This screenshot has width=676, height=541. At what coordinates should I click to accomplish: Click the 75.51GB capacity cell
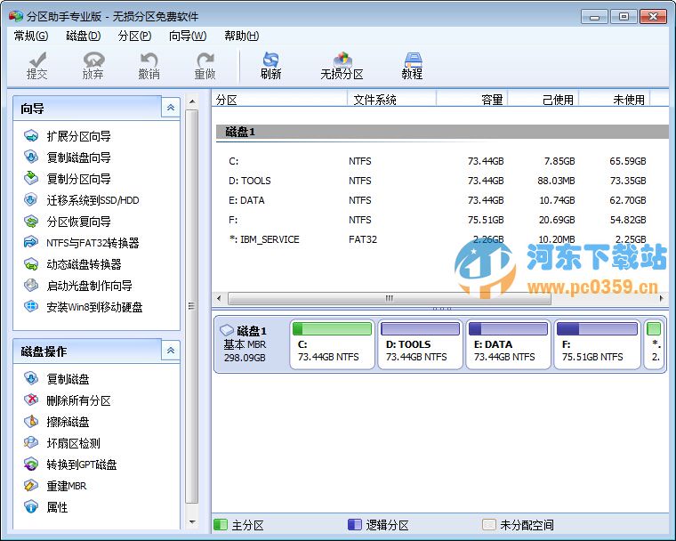click(486, 220)
